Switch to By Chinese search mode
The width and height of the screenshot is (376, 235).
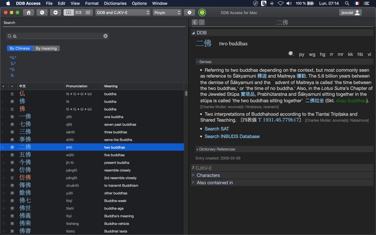[20, 48]
